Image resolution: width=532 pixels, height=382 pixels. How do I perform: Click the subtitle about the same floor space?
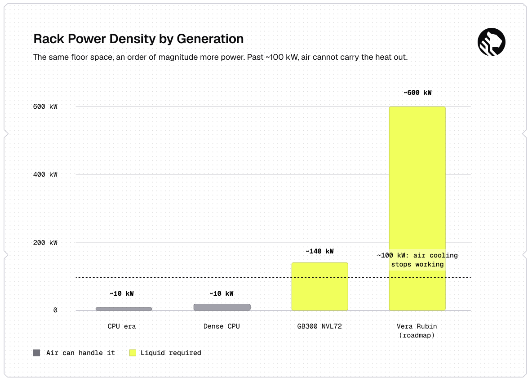click(x=220, y=57)
